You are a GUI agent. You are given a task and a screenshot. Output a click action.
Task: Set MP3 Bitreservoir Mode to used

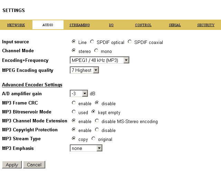(74, 112)
